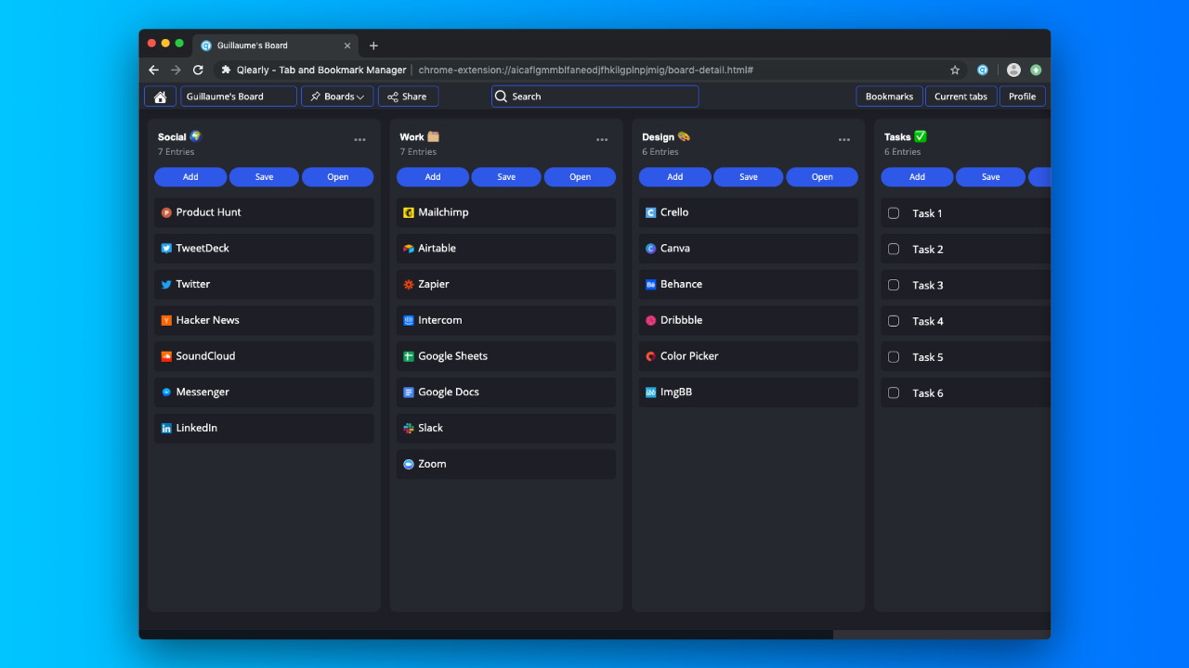Expand the Boards dropdown
1189x668 pixels.
click(x=337, y=96)
